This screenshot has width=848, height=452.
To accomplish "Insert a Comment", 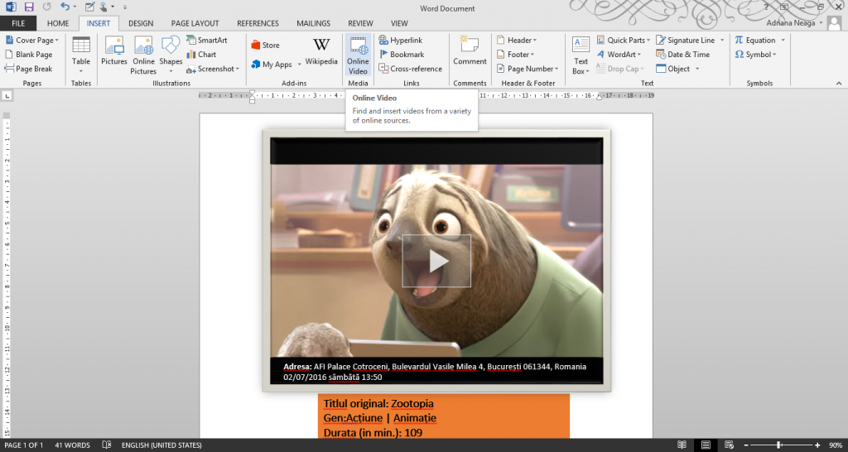I will click(x=470, y=51).
